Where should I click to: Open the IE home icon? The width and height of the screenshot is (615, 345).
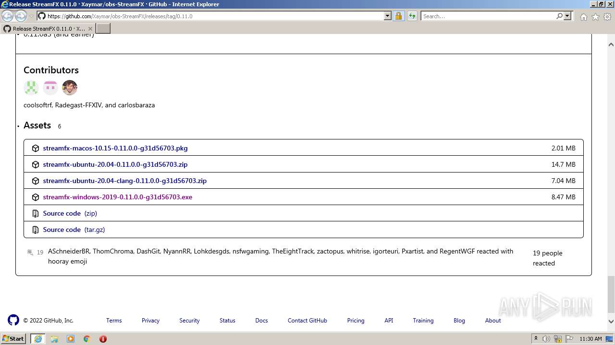(583, 16)
